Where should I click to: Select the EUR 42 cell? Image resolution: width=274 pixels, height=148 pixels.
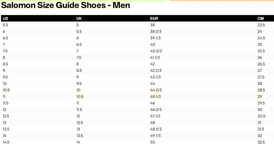point(152,64)
